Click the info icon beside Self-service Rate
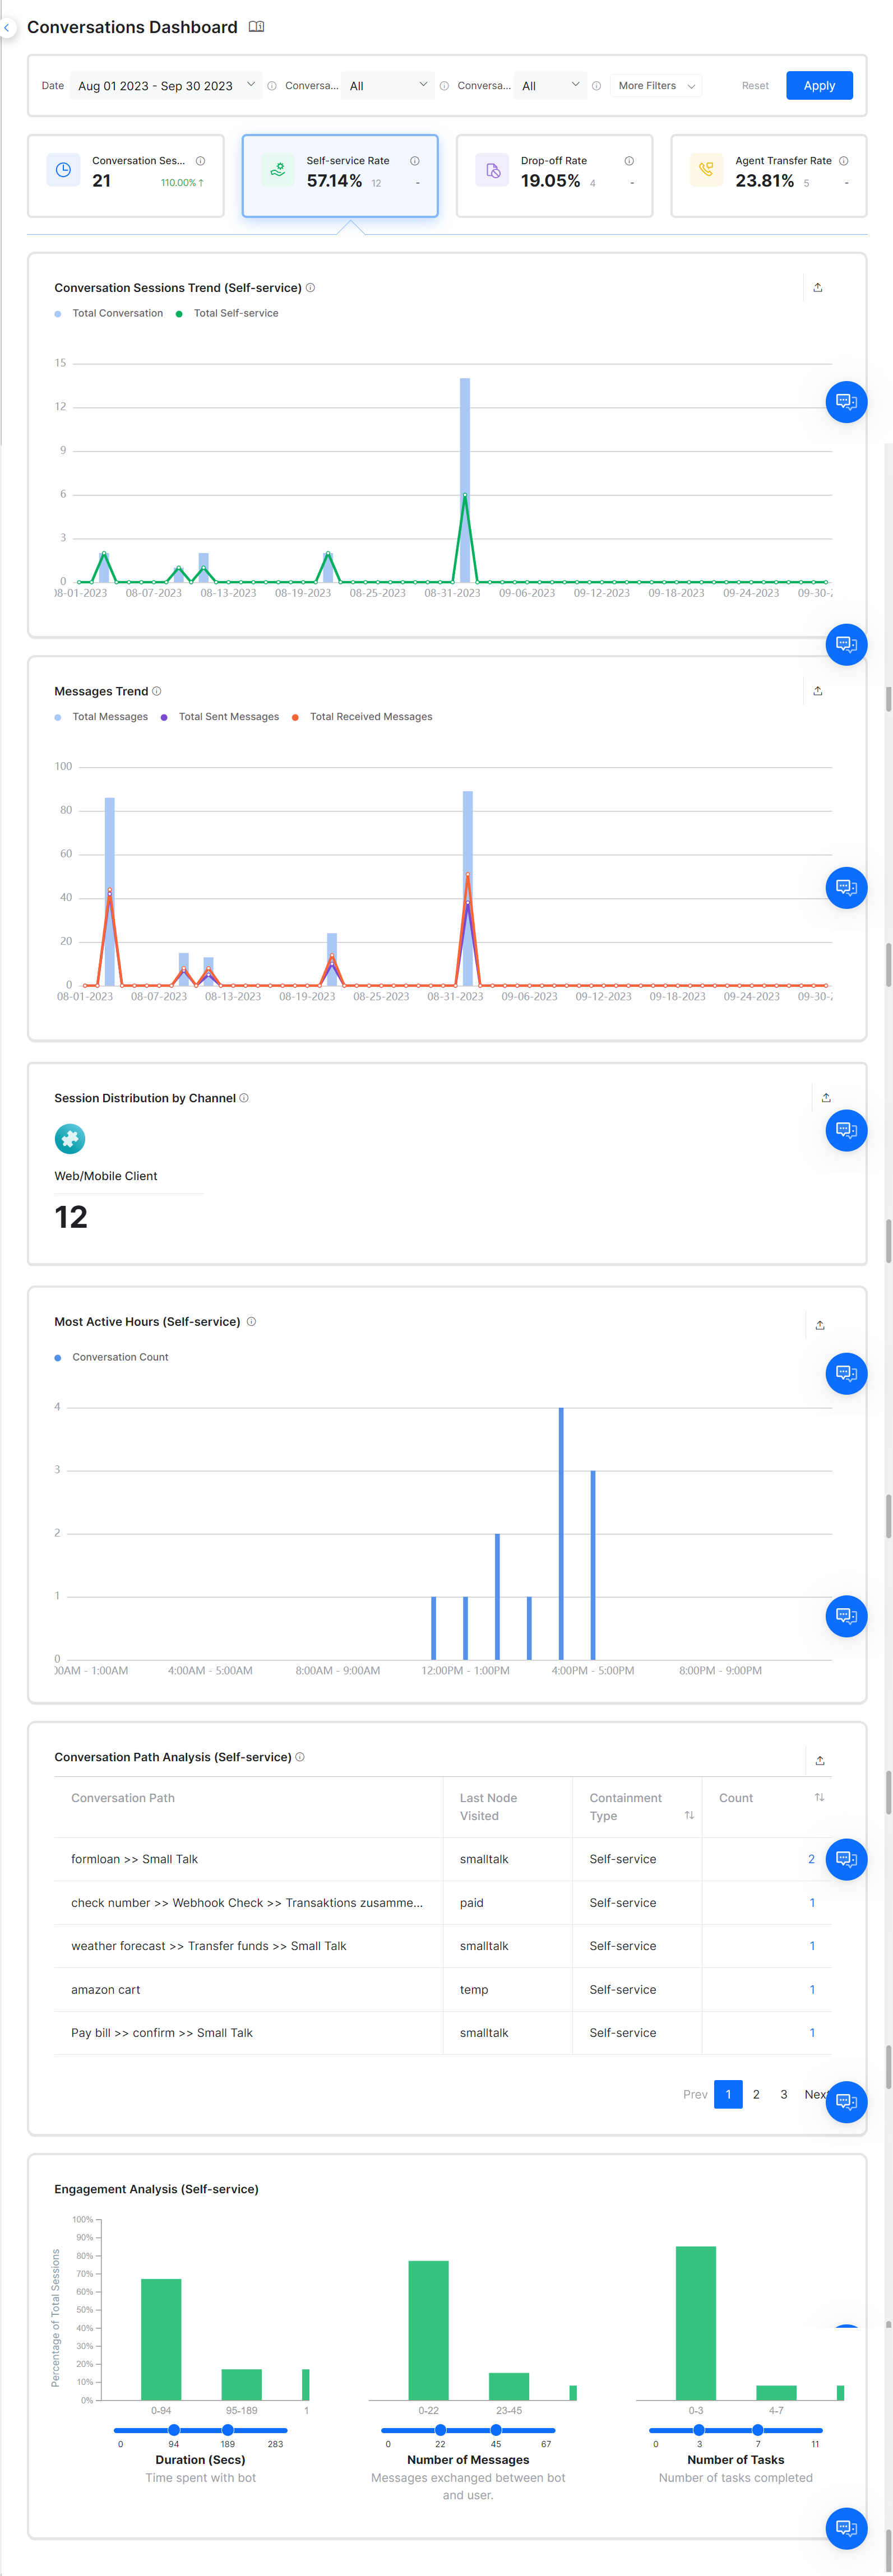Screen dimensions: 893x2576 click(x=415, y=161)
